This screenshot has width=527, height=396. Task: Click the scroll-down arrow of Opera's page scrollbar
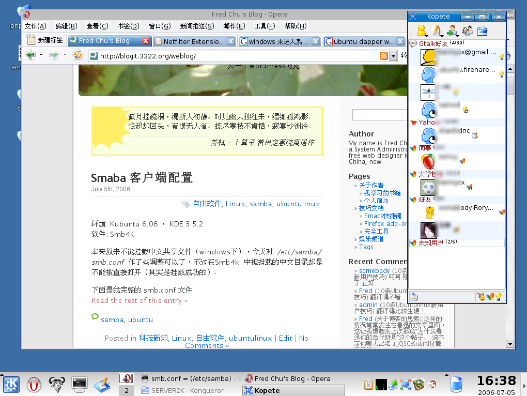tap(510, 344)
